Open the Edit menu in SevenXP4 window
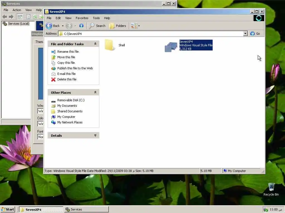 pyautogui.click(x=58, y=18)
